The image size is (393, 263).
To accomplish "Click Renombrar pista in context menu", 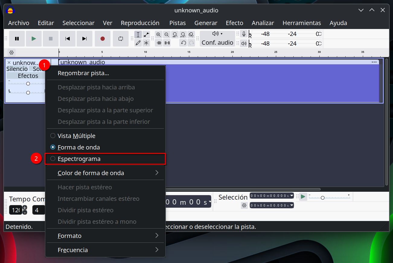I will click(x=83, y=73).
